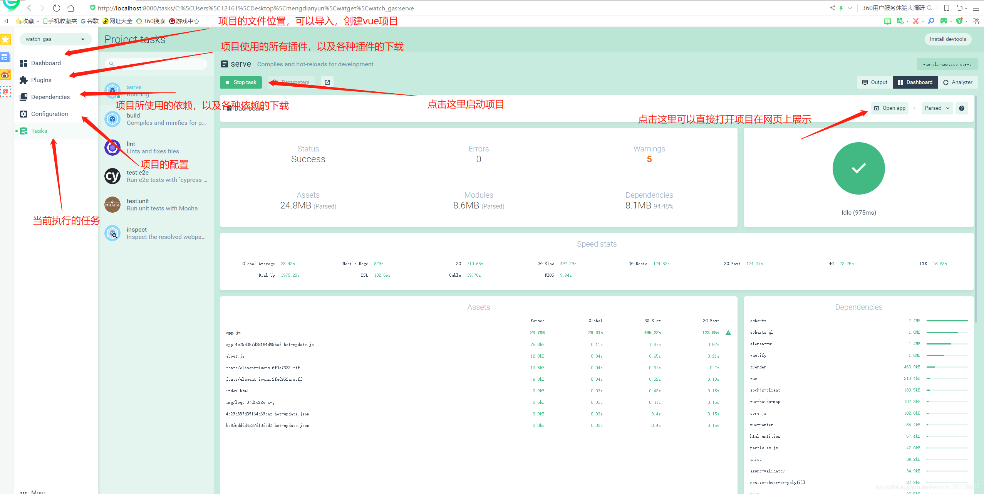
Task: Select the Dashboard view toggle
Action: pos(915,82)
